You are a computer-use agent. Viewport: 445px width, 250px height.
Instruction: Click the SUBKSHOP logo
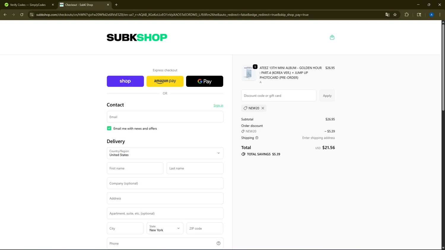137,37
